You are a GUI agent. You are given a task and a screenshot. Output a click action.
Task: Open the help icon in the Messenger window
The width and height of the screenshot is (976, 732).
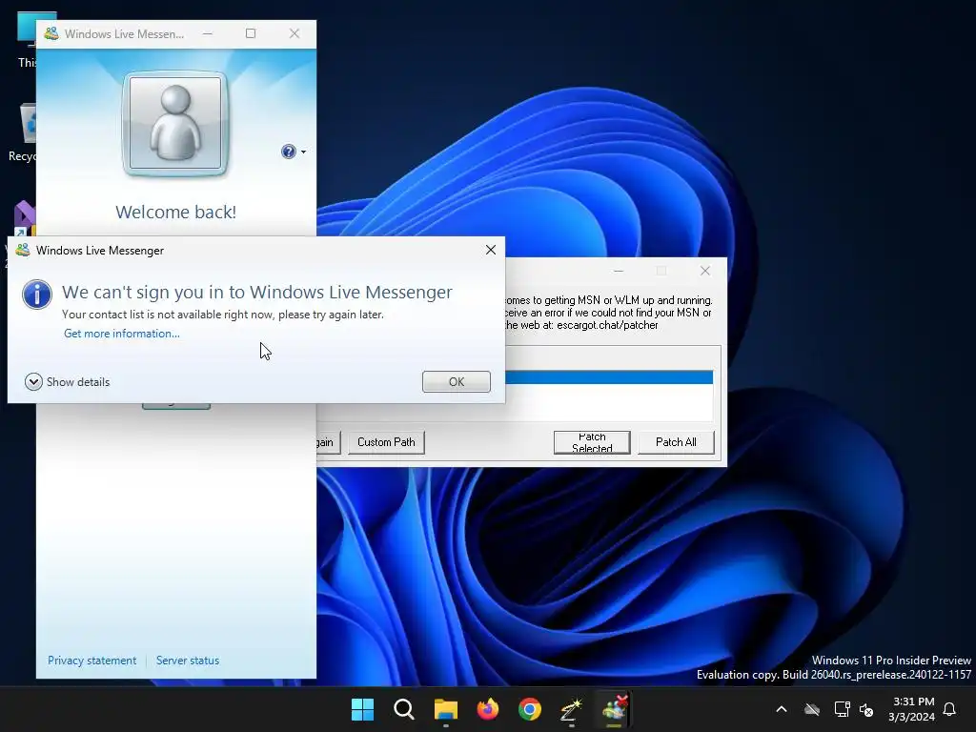[x=288, y=152]
